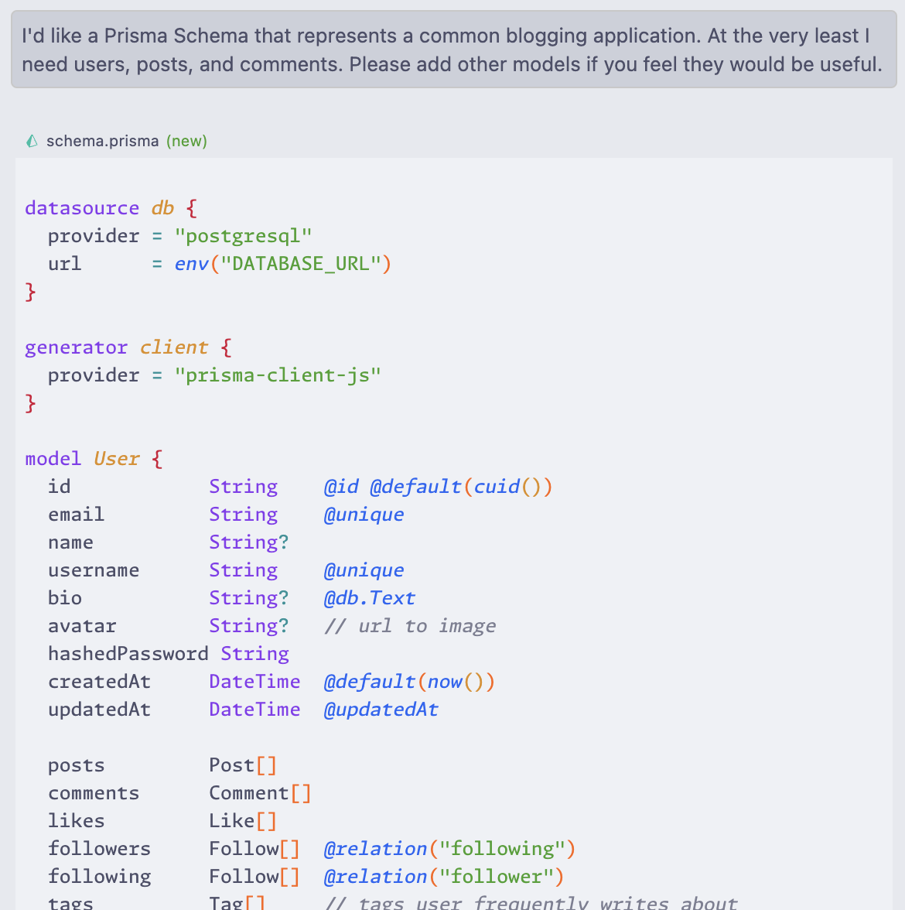This screenshot has height=910, width=905.
Task: Click the Prisma file icon
Action: pos(32,141)
